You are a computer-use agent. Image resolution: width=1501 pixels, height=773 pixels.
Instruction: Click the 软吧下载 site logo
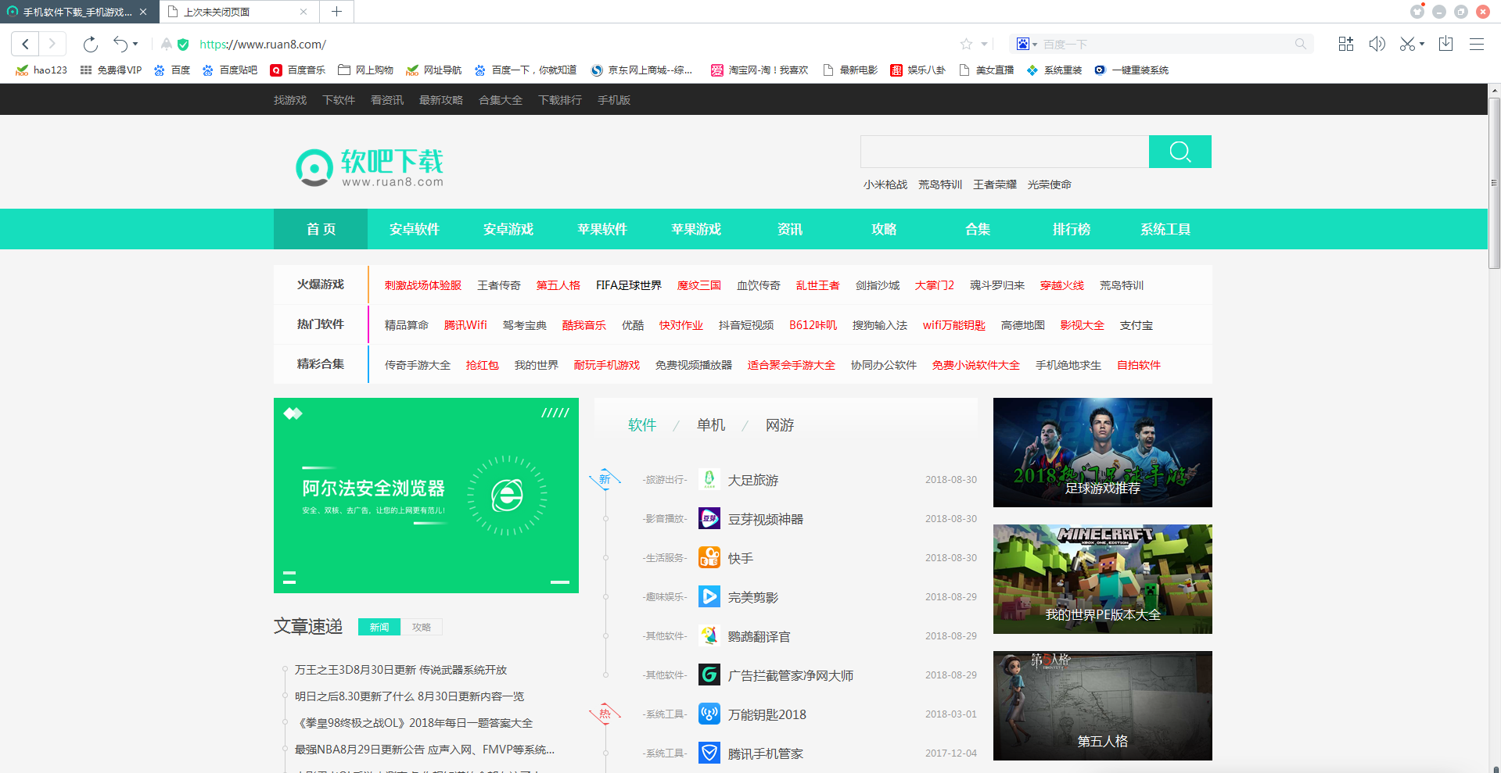(369, 167)
